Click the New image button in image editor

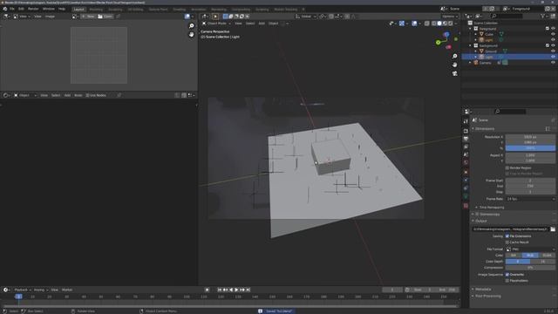(x=88, y=17)
